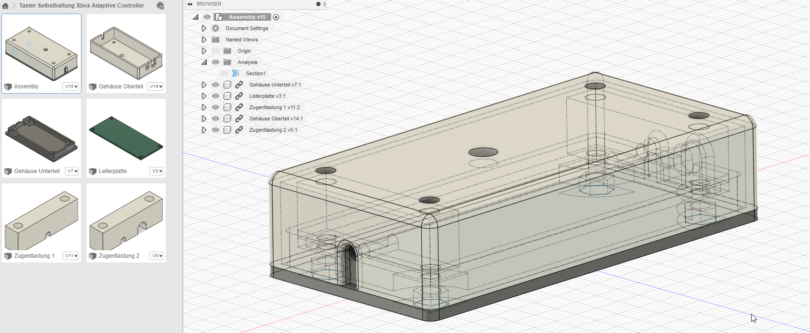Hide Zugentlastung 1 v11:2 component

click(216, 107)
